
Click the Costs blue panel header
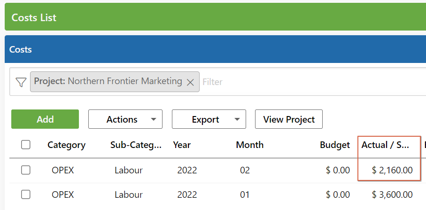pos(215,49)
